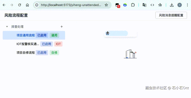Click the 自修 green tag
This screenshot has width=191, height=98.
54,53
